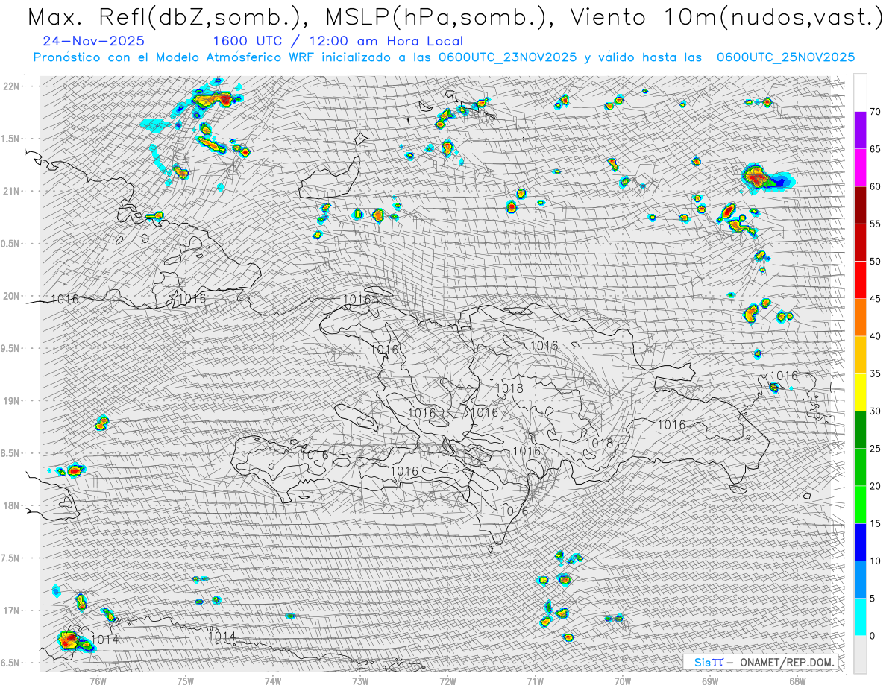Click the gray below-zero colorbar segment

pyautogui.click(x=860, y=654)
